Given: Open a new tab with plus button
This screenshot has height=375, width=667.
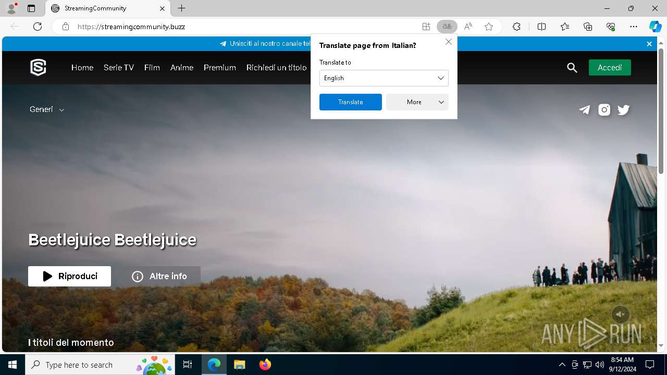Looking at the screenshot, I should pos(181,8).
